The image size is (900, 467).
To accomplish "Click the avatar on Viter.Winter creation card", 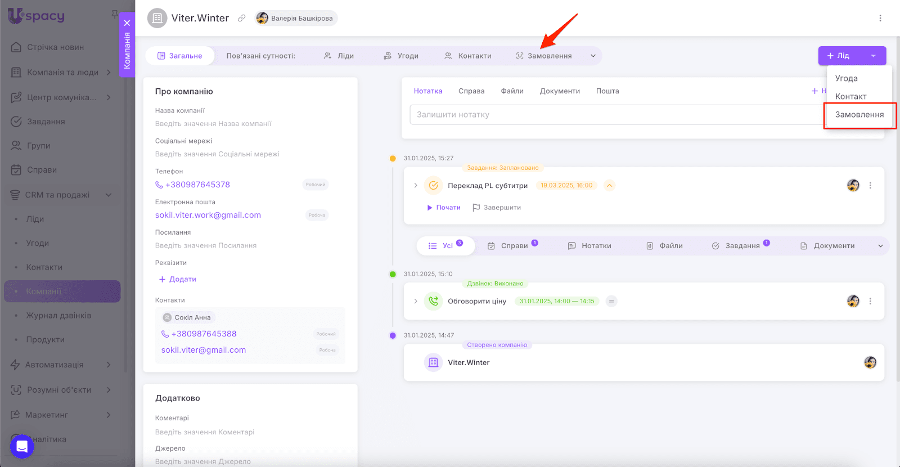I will click(x=870, y=362).
